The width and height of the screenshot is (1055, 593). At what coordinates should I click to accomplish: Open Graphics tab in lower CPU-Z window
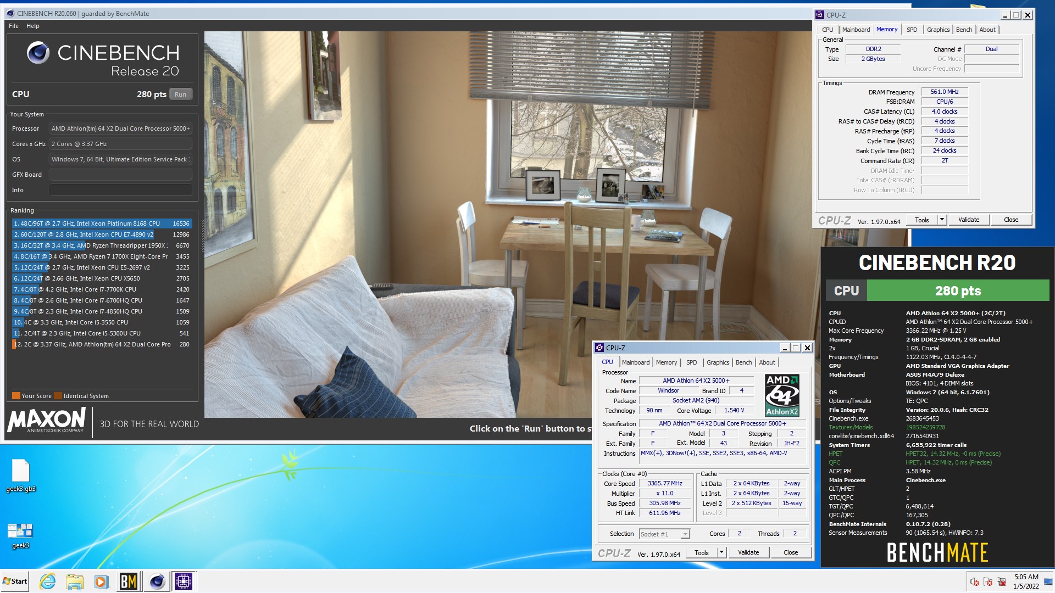click(718, 362)
